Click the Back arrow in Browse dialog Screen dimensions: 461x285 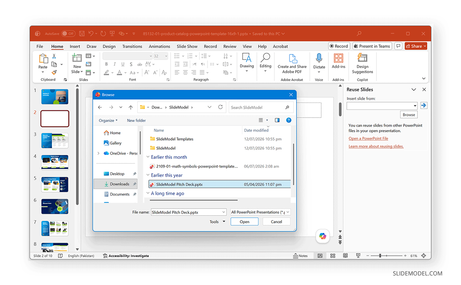[x=100, y=107]
